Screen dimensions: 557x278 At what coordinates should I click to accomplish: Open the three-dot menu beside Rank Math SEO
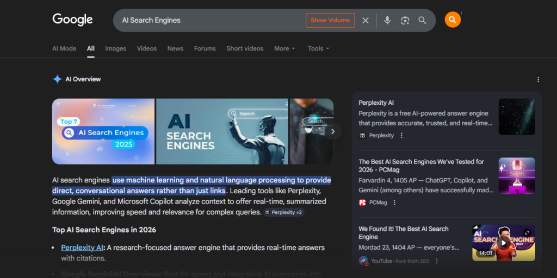pos(437,261)
